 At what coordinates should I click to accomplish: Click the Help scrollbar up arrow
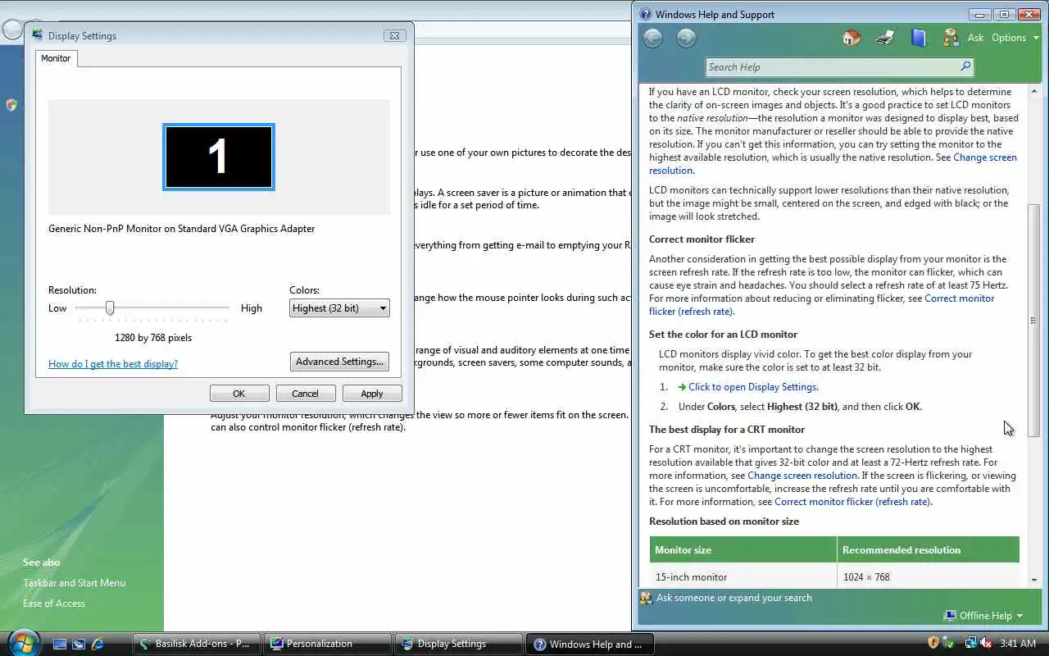1033,91
